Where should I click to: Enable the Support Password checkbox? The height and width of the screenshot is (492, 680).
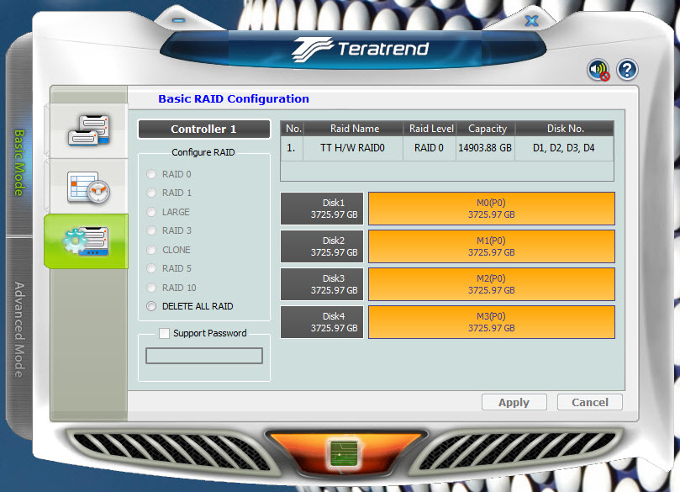click(x=164, y=333)
